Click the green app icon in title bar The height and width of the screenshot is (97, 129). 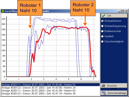coord(3,11)
